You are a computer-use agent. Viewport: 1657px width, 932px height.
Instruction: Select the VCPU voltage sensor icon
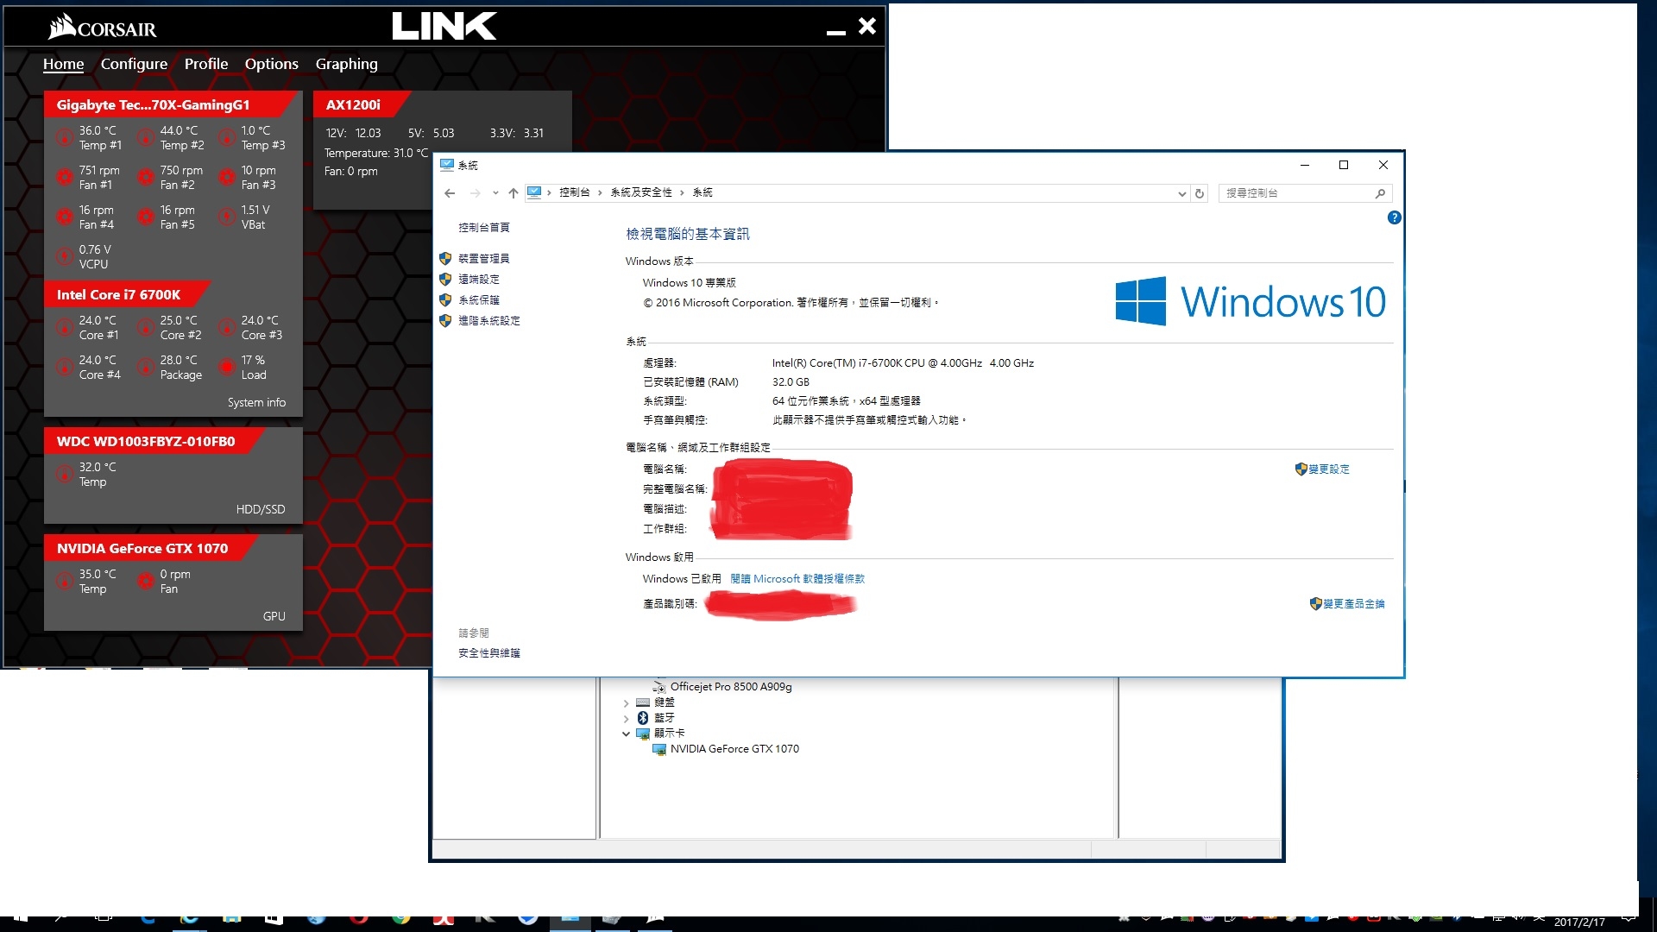65,256
